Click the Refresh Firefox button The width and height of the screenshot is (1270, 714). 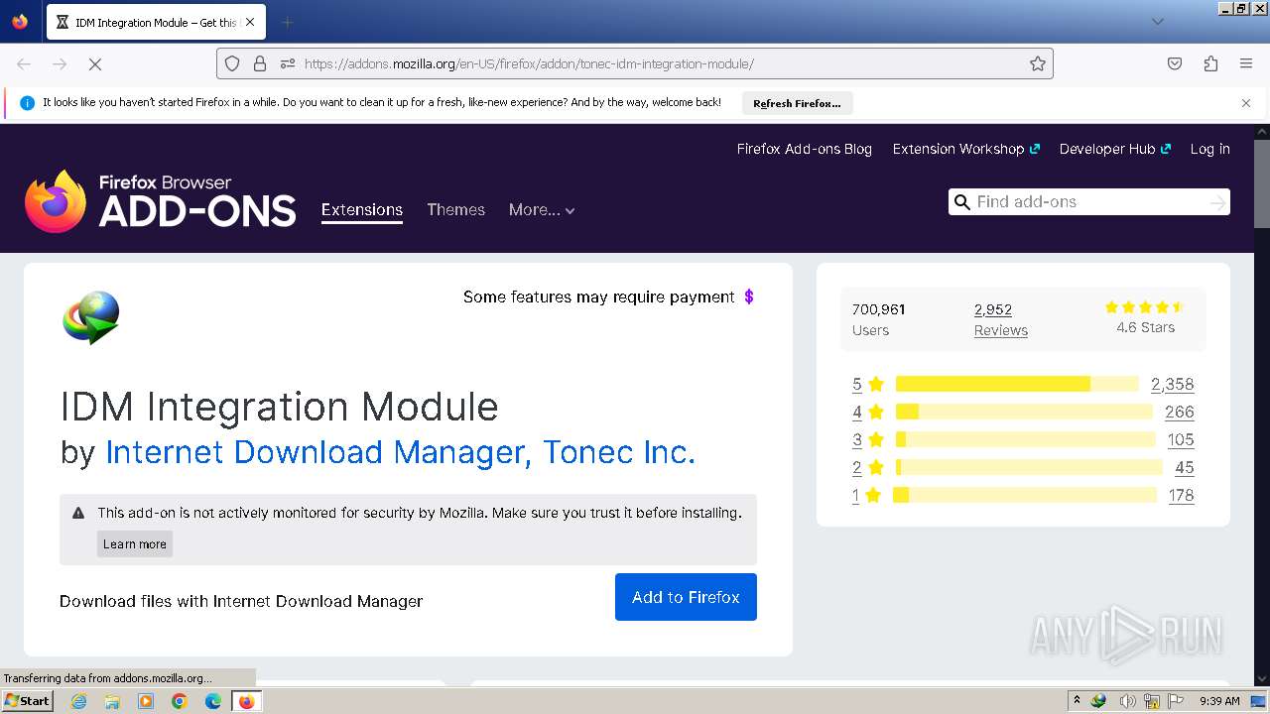[797, 103]
